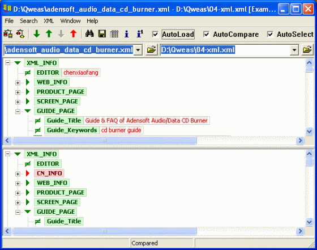Image resolution: width=317 pixels, height=250 pixels.
Task: Open right file path dropdown arrow
Action: (x=294, y=50)
